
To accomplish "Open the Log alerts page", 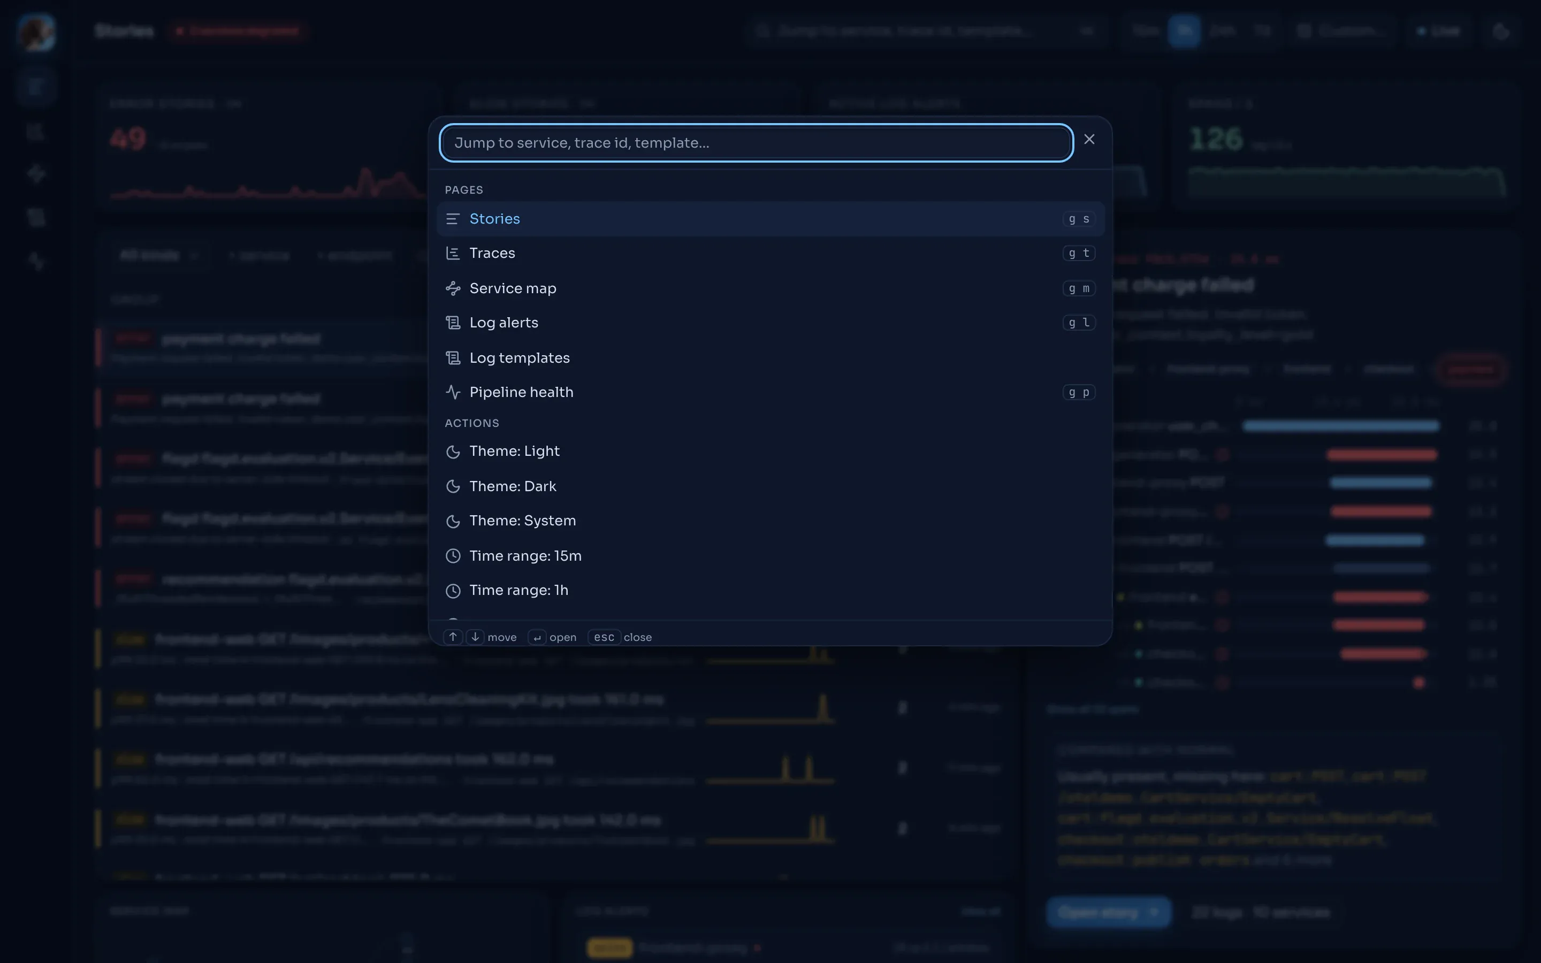I will click(x=770, y=323).
